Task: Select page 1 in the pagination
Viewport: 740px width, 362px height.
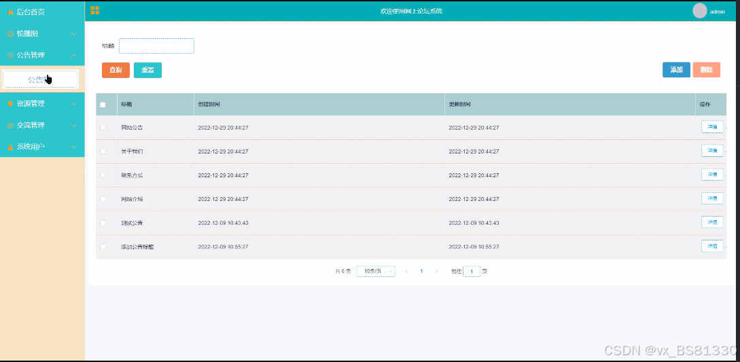Action: 421,272
